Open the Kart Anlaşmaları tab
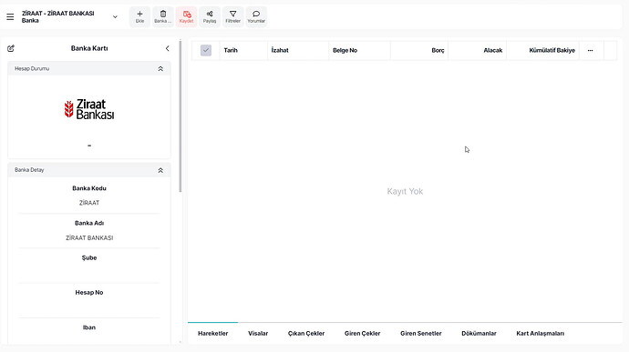629x352 pixels. click(540, 333)
